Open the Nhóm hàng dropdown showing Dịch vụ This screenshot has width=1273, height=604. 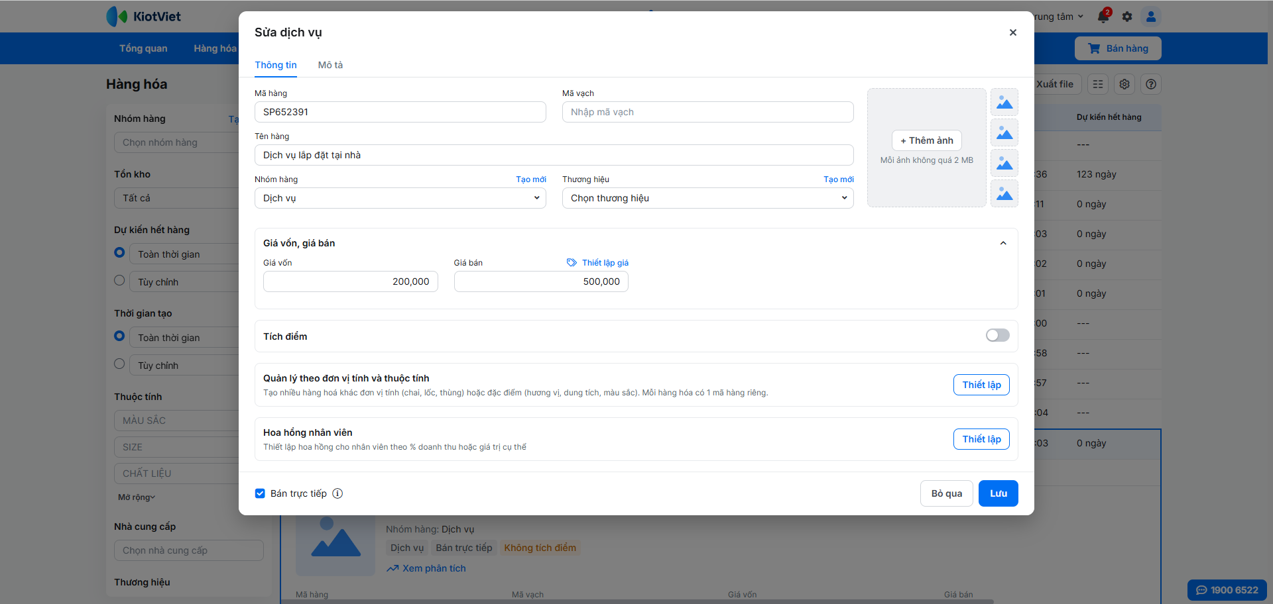click(400, 198)
